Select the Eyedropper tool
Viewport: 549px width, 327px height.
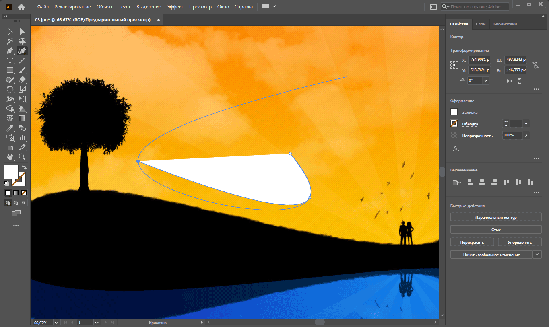[x=10, y=128]
